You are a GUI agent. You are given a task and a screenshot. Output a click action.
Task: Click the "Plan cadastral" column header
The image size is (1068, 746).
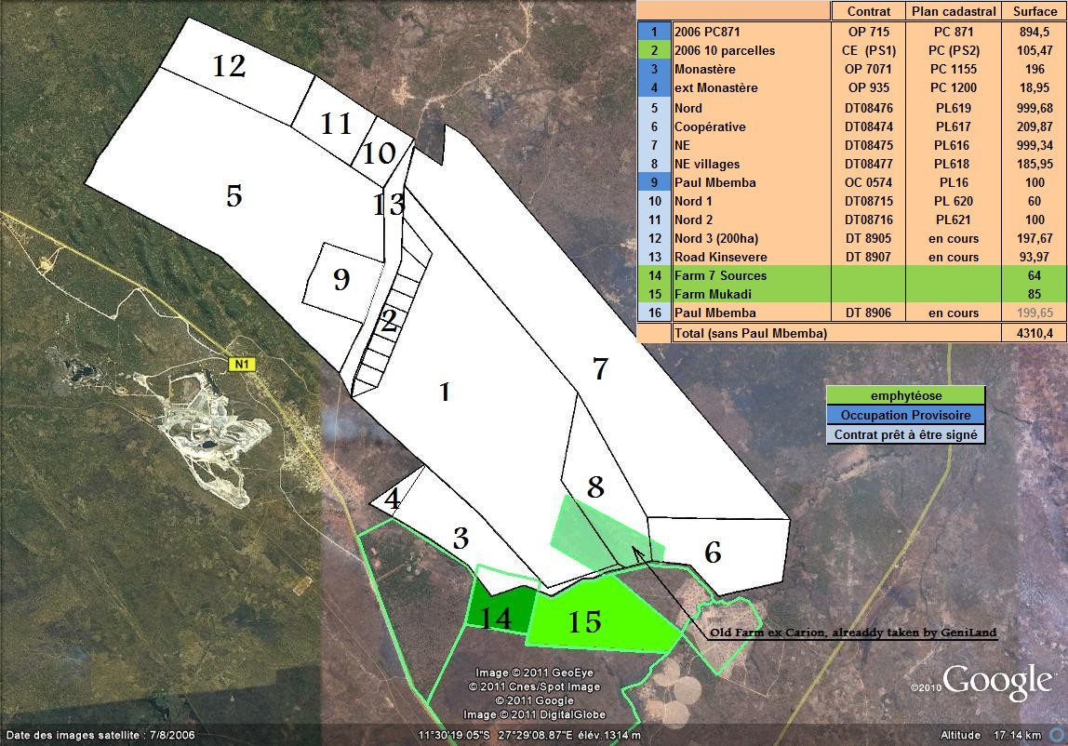[x=953, y=11]
